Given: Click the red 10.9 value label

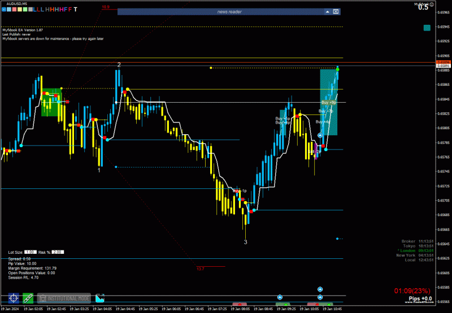Looking at the screenshot, I should pos(106,7).
